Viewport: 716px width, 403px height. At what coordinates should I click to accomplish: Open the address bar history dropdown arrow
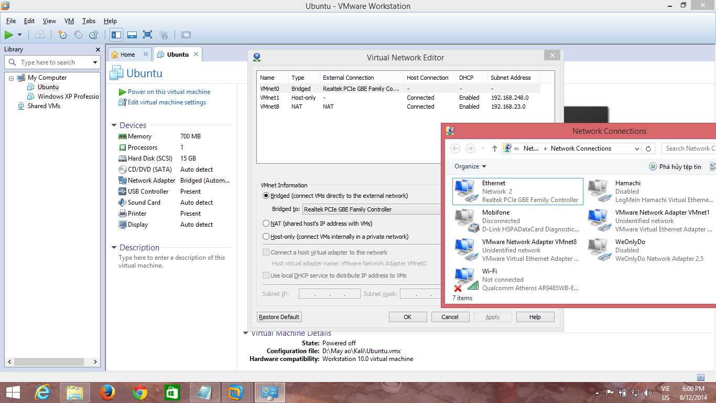click(637, 149)
